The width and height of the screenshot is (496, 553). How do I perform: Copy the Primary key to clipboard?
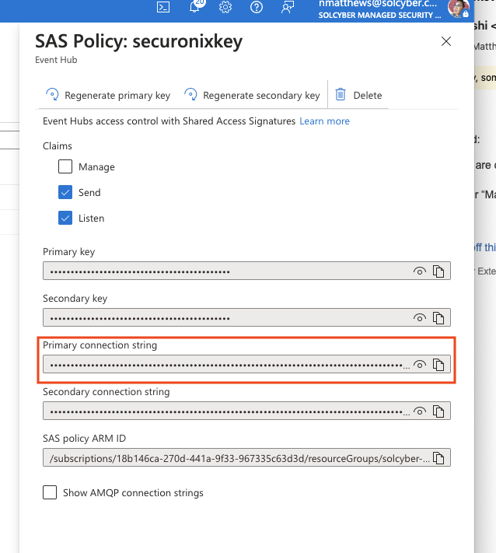pyautogui.click(x=438, y=271)
